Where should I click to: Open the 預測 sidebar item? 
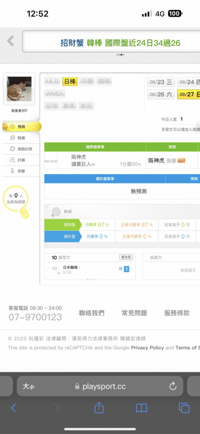click(22, 127)
